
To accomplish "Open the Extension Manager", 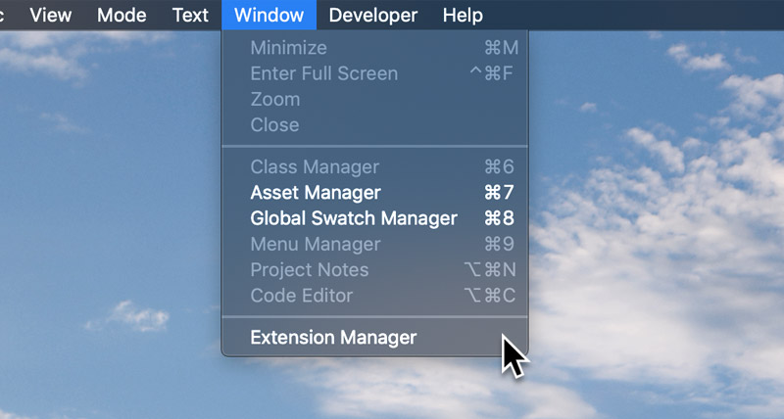I will pos(374,338).
